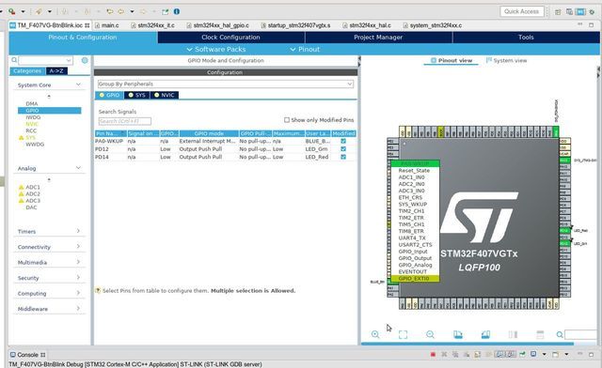Select NVIC configuration tab
Screen dimensions: 602x368
coord(165,95)
